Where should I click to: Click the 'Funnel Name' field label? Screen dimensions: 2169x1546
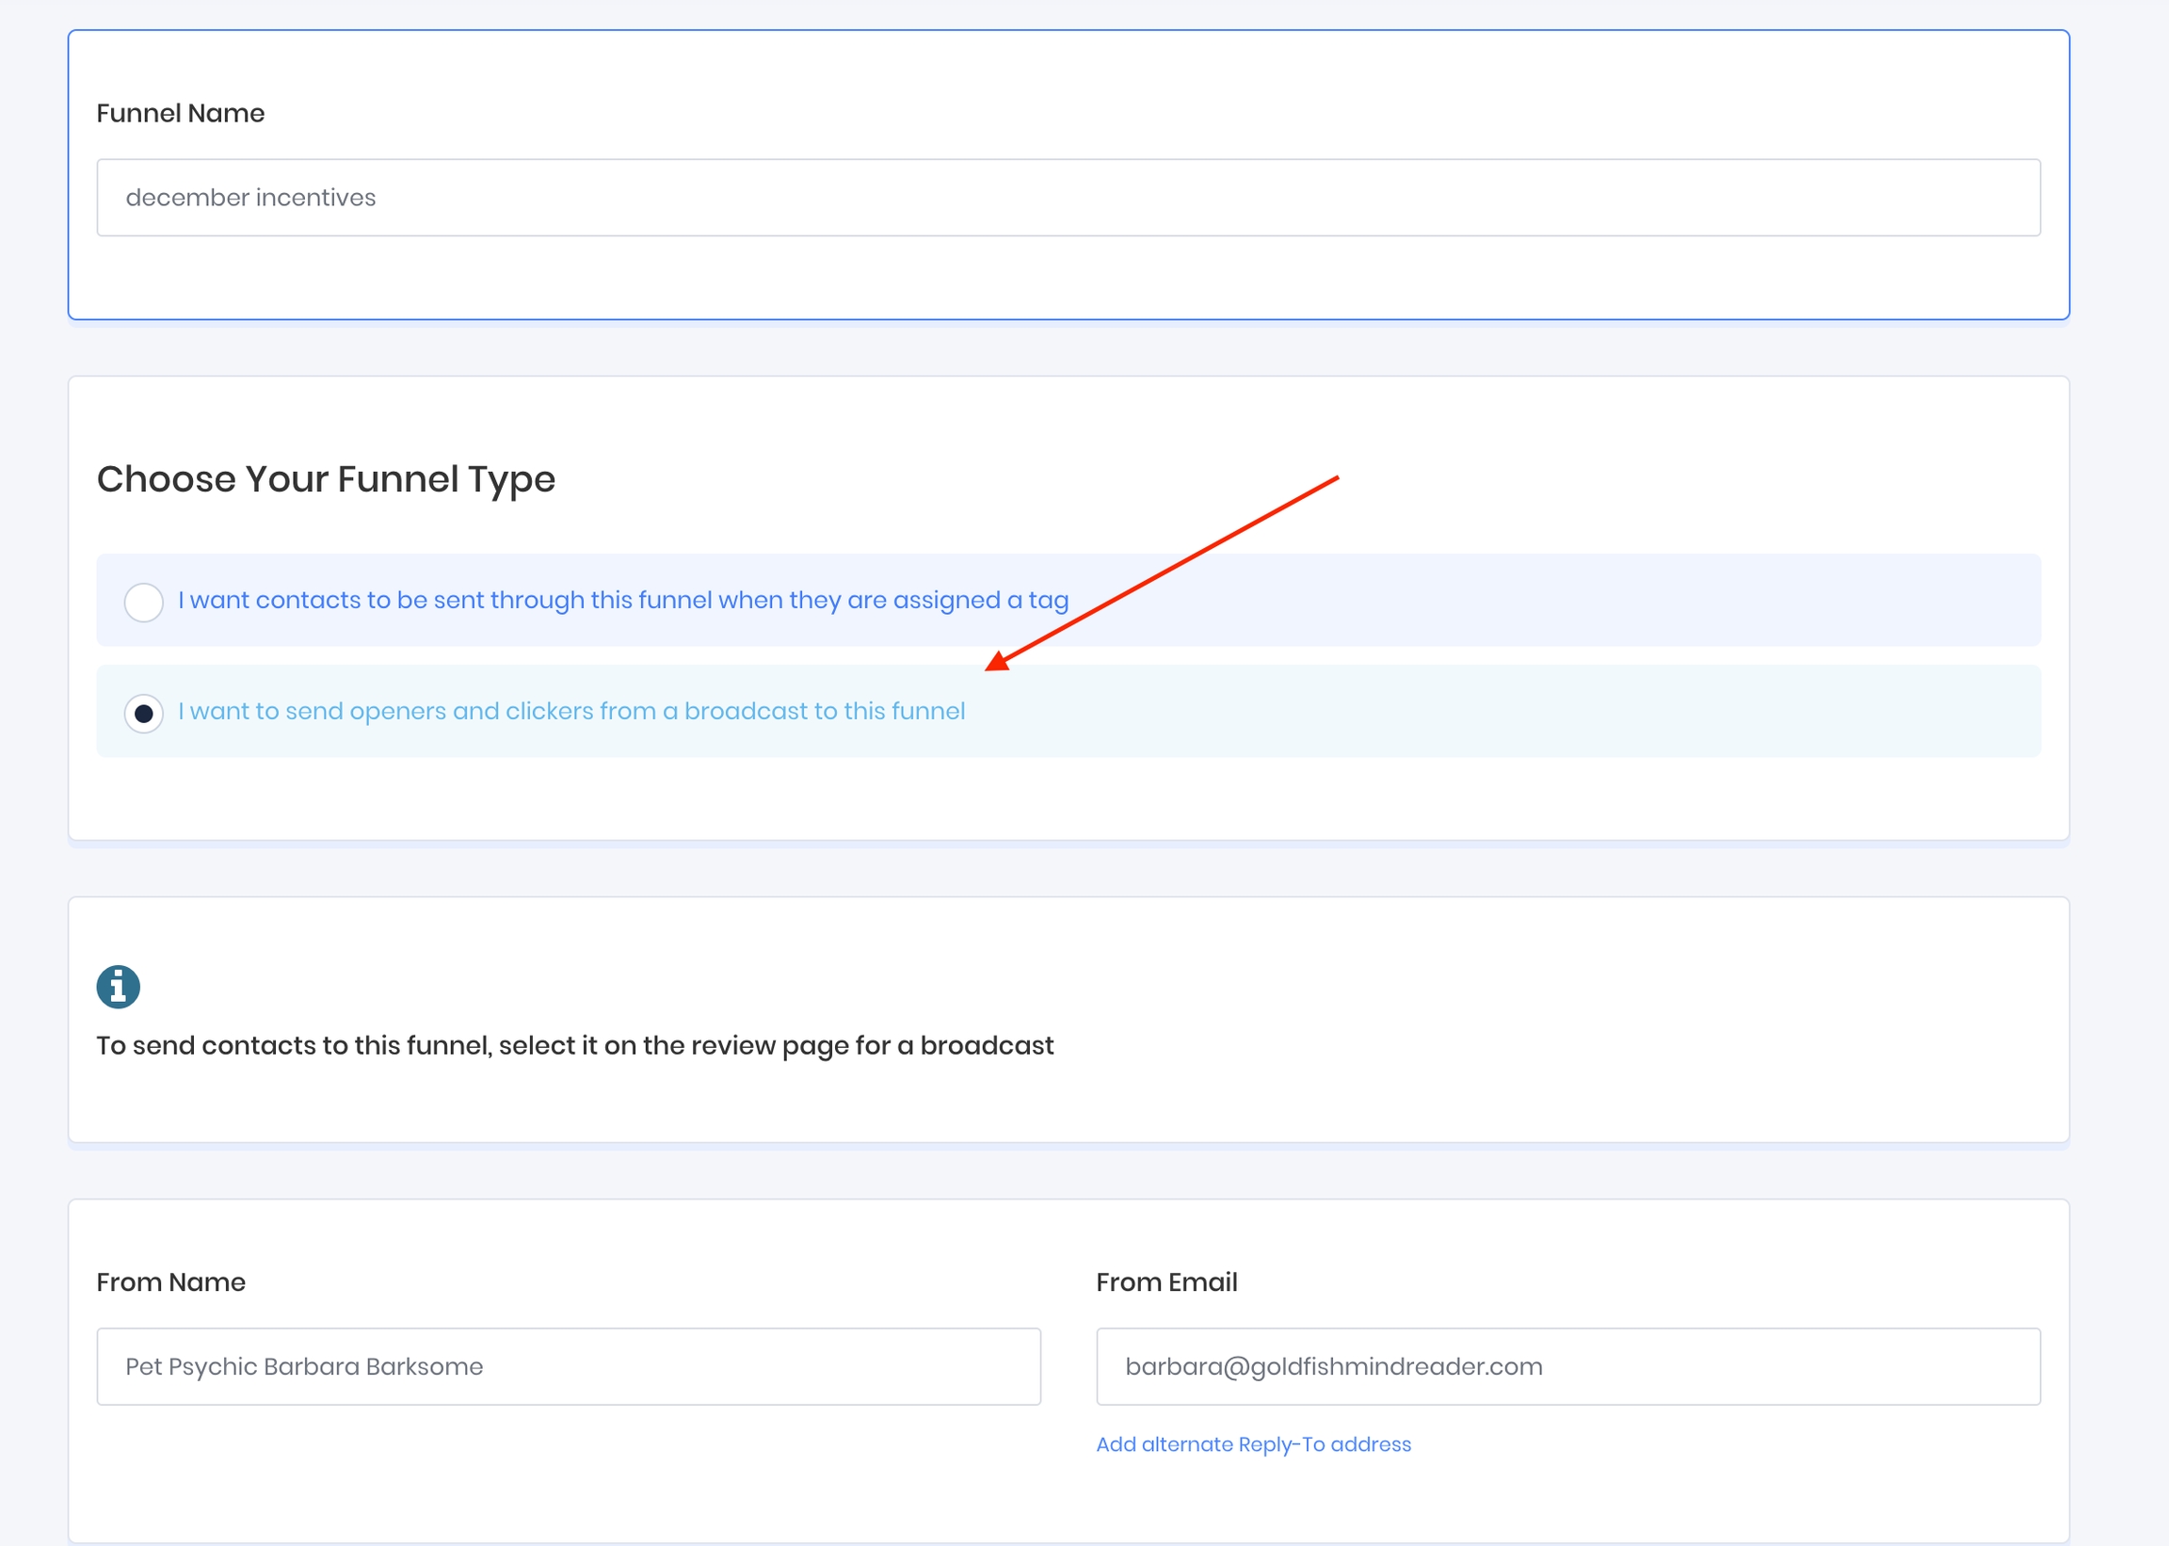180,113
